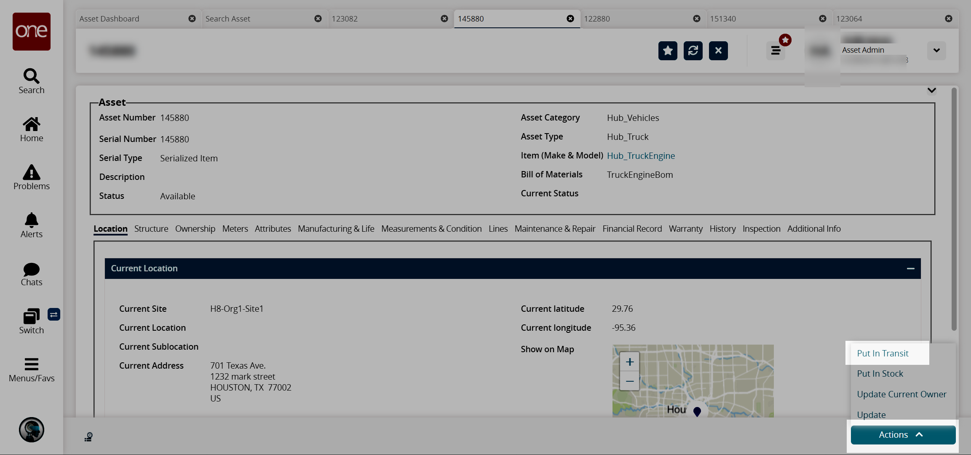The width and height of the screenshot is (971, 455).
Task: Select Update Current Owner action
Action: pos(901,394)
